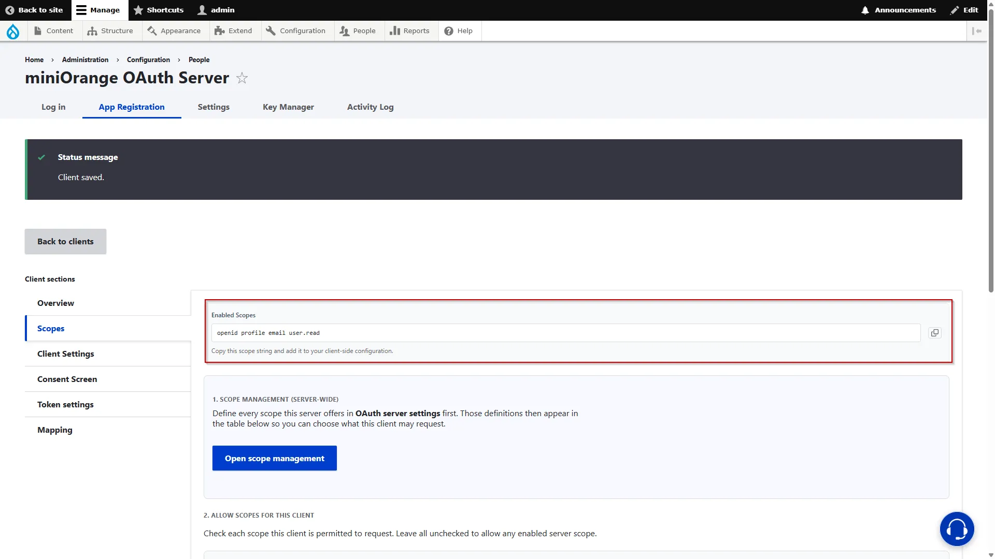This screenshot has width=995, height=559.
Task: Select the App Registration tab
Action: [x=132, y=107]
